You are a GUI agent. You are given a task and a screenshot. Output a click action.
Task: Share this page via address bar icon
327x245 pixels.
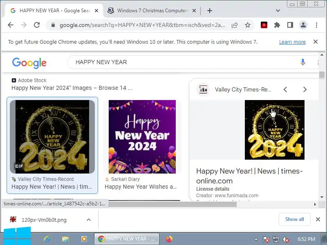(235, 25)
